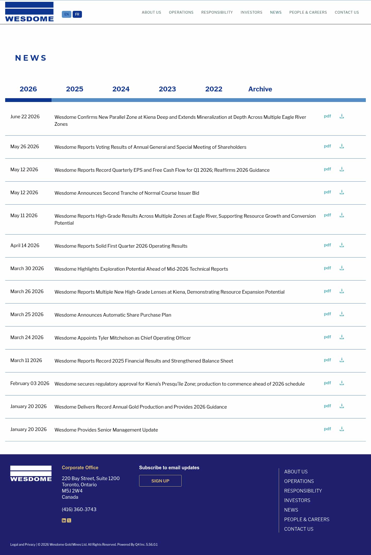371x555 pixels.
Task: Open the Legal and Privacy footer link
Action: [23, 544]
